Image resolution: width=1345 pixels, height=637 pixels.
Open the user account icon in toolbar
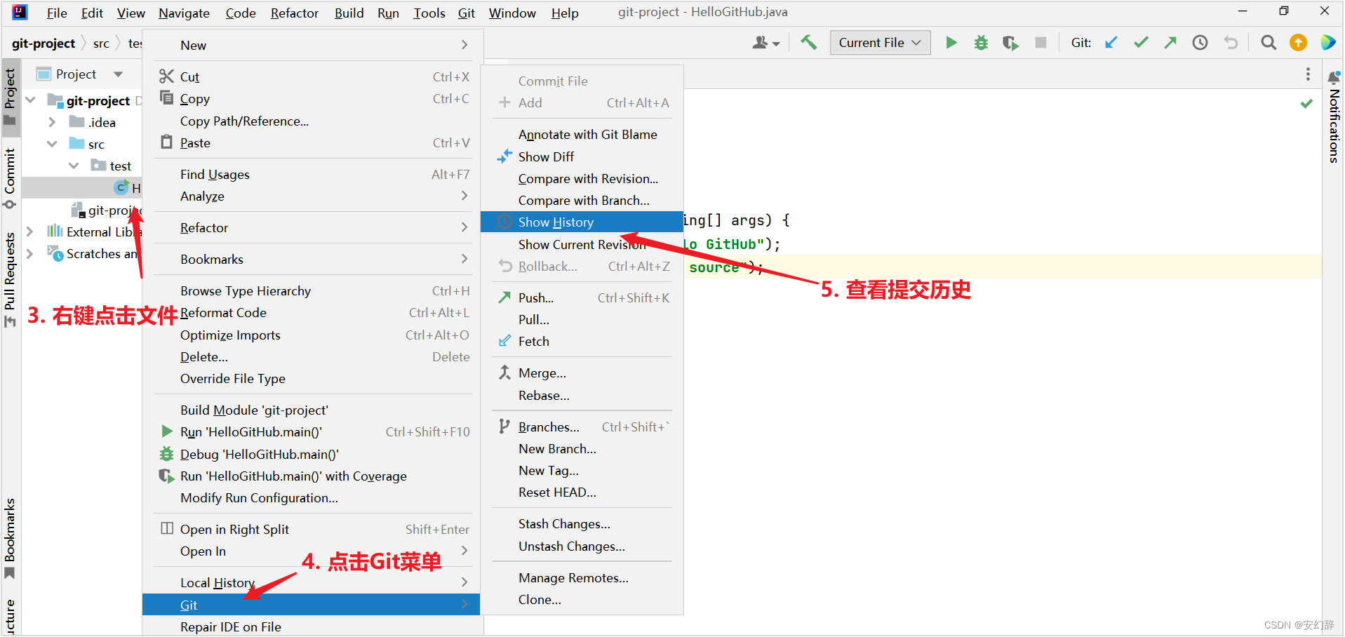765,43
